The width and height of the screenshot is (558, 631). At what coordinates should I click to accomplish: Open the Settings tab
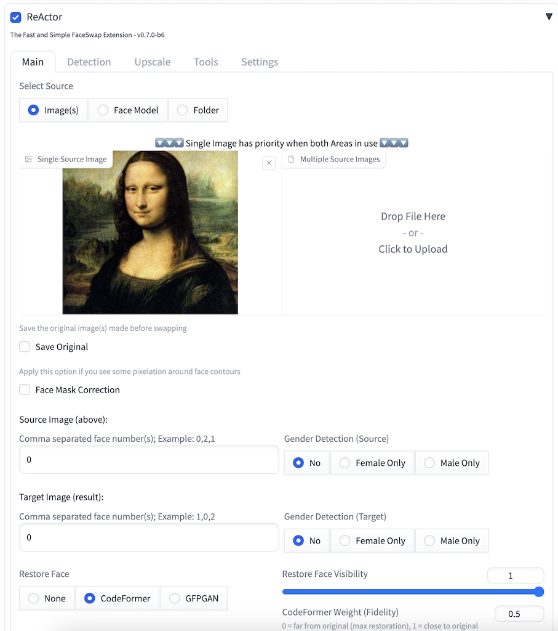coord(260,62)
